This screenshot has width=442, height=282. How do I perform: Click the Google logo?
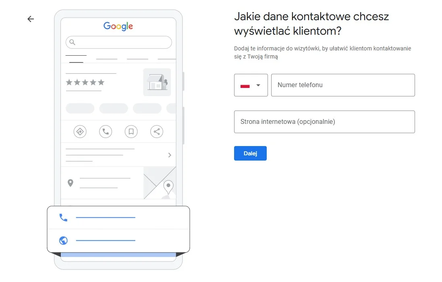[x=118, y=26]
